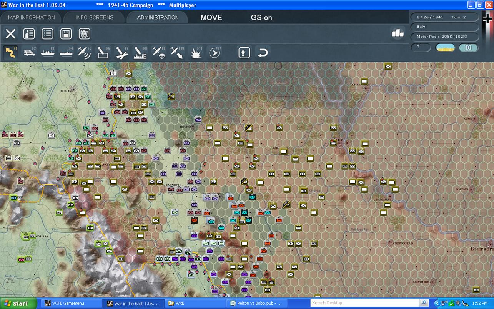Click the MOVE mode label

tap(211, 17)
